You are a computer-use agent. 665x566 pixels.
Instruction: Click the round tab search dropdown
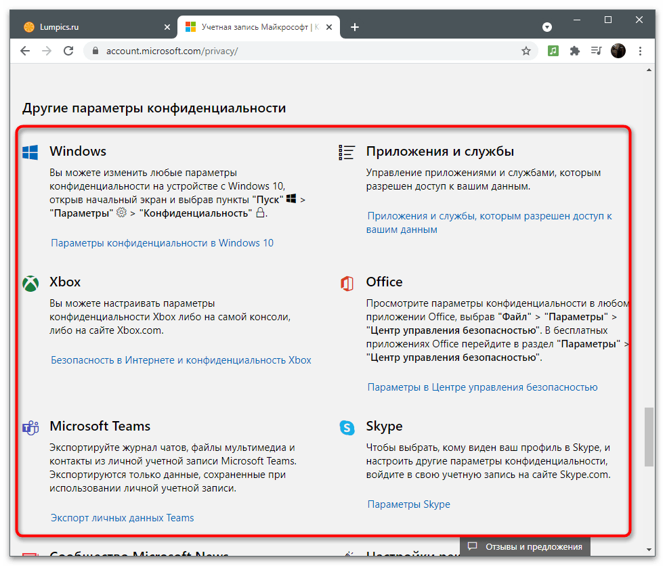[547, 27]
